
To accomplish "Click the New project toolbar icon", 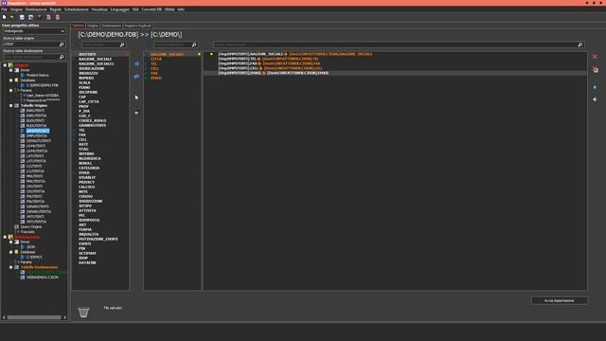I will click(4, 17).
